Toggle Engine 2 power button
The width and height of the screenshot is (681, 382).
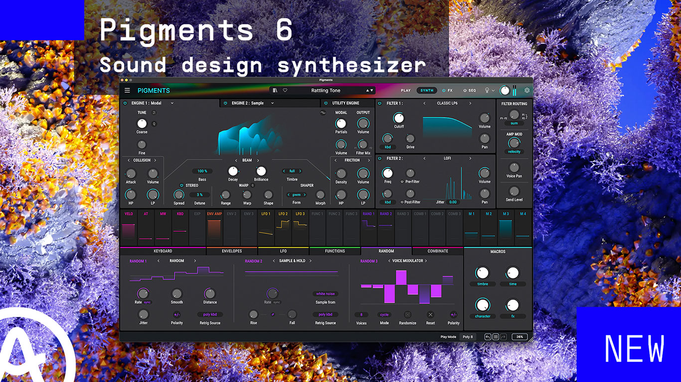(225, 103)
